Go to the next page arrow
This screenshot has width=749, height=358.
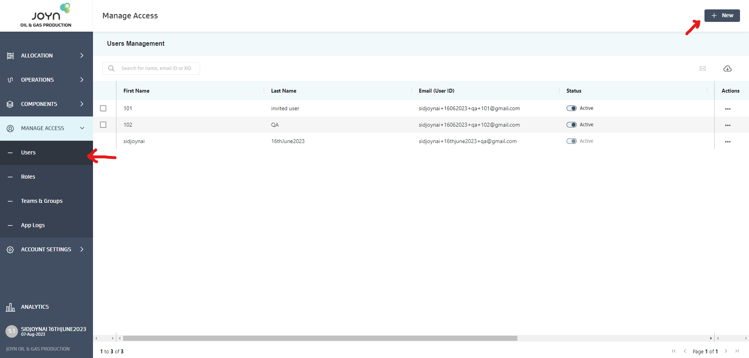point(726,351)
